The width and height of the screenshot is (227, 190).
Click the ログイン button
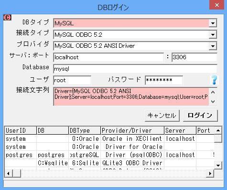click(x=200, y=116)
